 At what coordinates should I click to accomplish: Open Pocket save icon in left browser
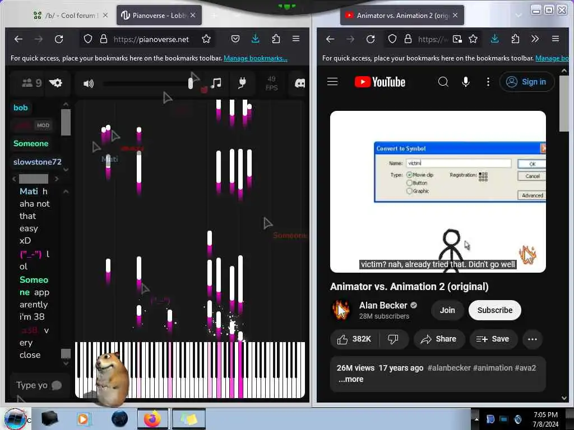(235, 39)
